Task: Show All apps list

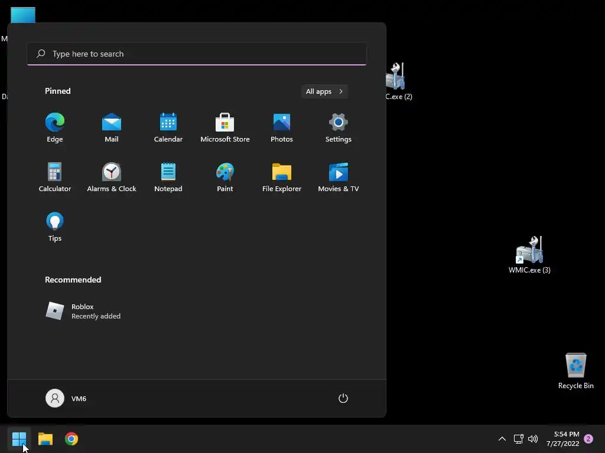Action: point(324,91)
